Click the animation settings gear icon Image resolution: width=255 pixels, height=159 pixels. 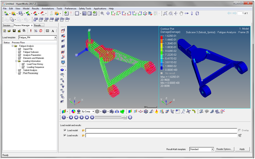pyautogui.click(x=130, y=117)
